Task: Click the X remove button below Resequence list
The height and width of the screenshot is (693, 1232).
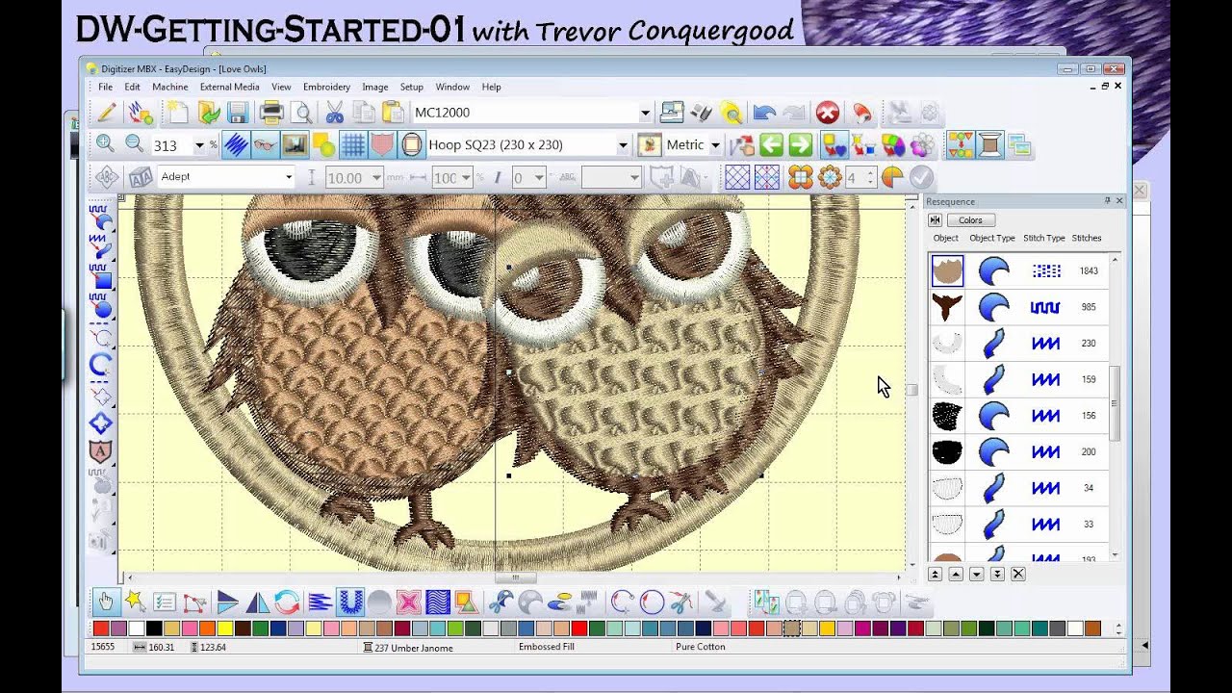Action: click(x=1018, y=574)
